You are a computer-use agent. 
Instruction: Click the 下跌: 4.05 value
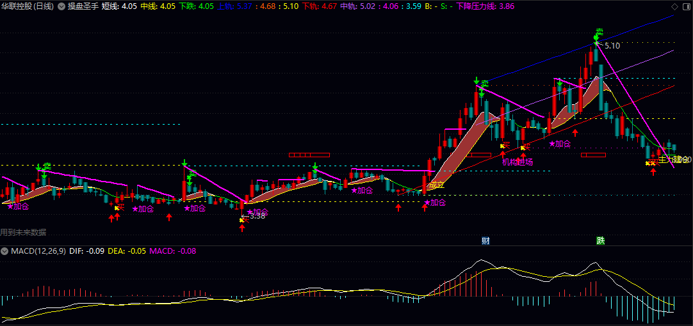click(x=196, y=6)
